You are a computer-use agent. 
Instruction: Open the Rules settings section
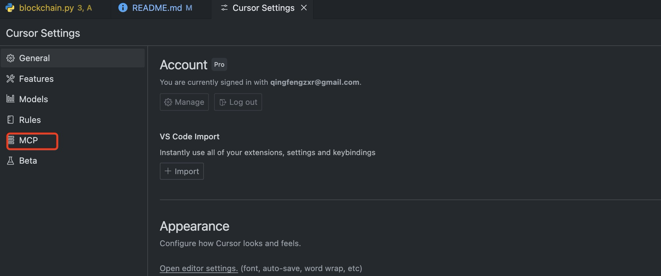coord(73,120)
